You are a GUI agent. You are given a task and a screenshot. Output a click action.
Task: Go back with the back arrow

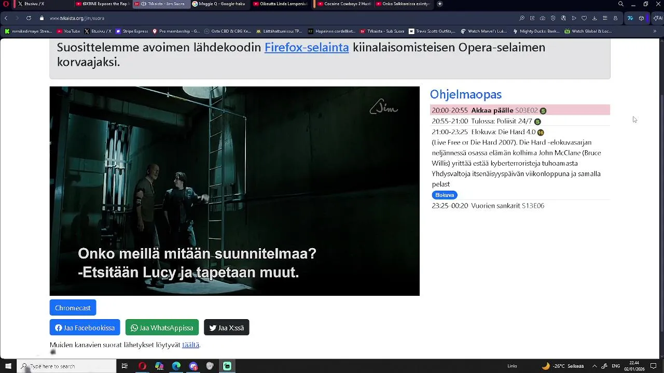click(x=6, y=18)
